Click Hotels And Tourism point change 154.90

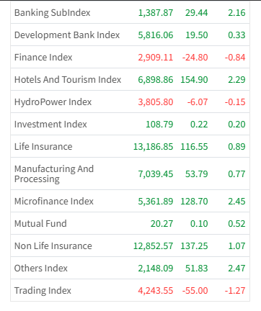click(x=194, y=80)
